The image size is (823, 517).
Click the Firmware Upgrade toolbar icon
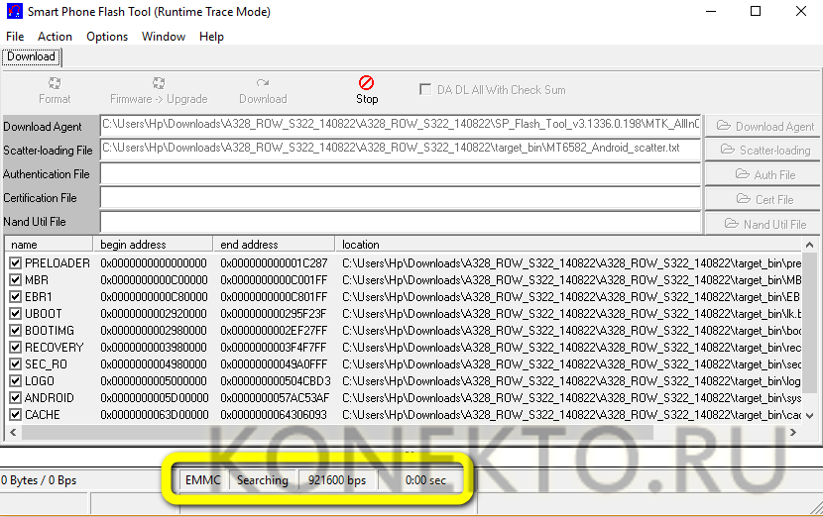tap(159, 84)
